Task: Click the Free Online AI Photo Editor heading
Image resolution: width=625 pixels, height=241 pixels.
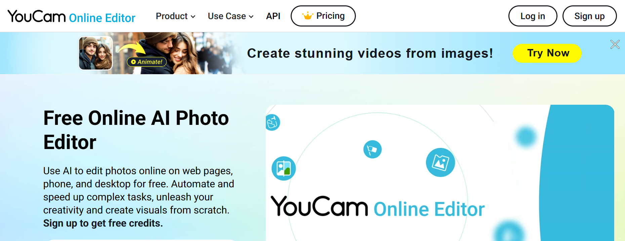Action: [x=136, y=130]
